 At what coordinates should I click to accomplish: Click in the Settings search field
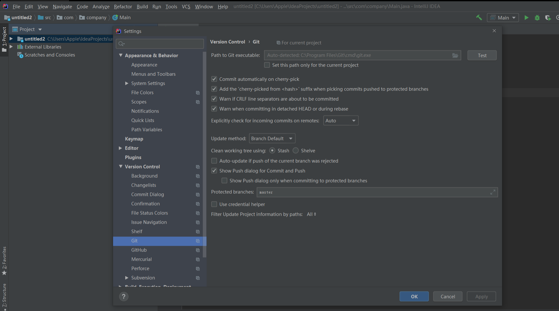coord(160,44)
